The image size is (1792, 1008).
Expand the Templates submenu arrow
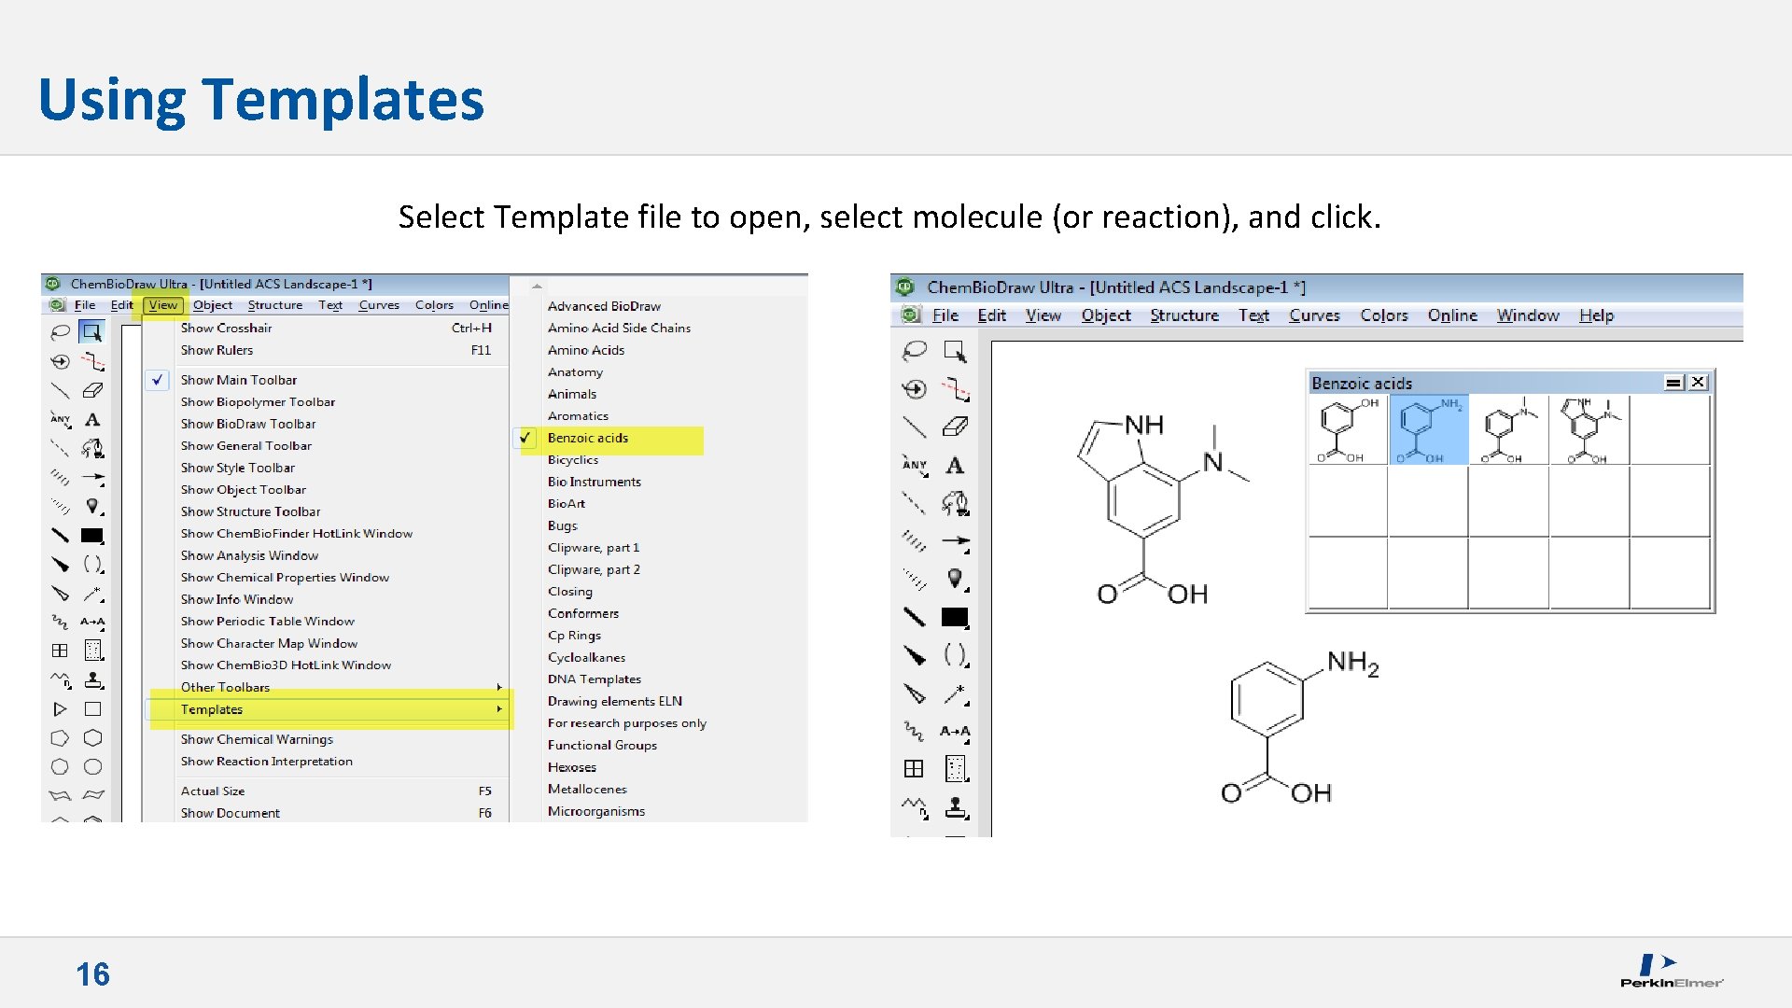tap(499, 709)
